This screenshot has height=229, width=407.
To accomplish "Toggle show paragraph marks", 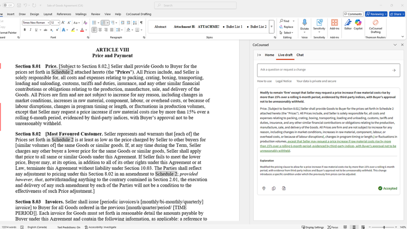I will click(x=141, y=23).
